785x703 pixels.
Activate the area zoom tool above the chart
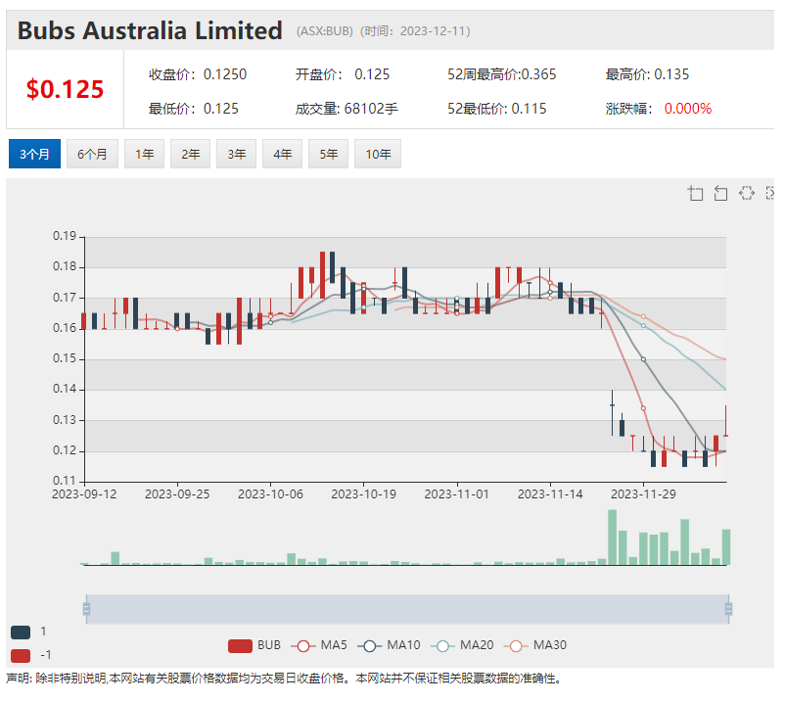[695, 193]
